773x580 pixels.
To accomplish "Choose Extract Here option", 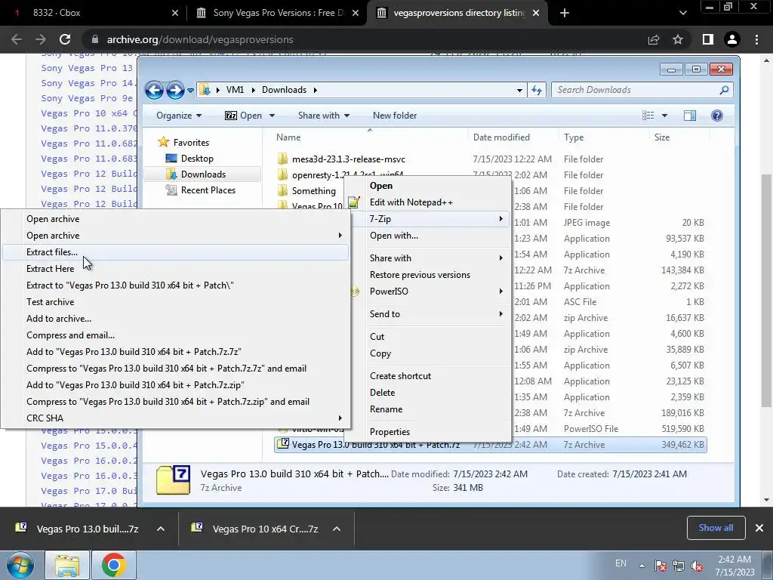I will 175,269.
